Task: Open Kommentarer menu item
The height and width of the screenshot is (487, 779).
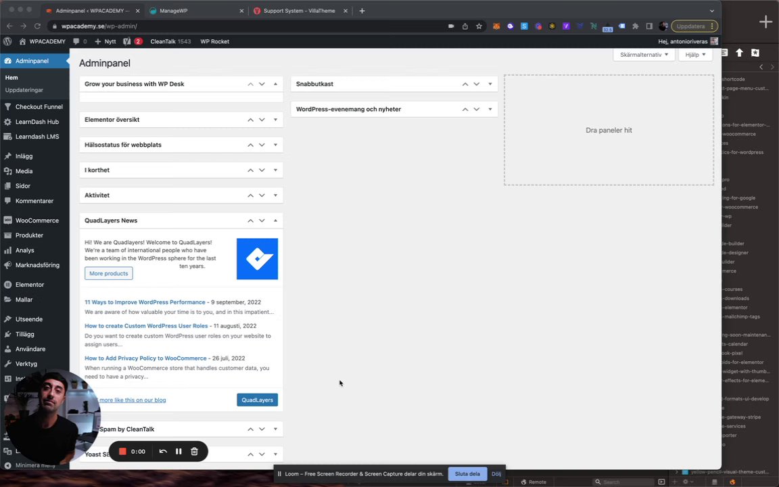Action: click(x=34, y=201)
